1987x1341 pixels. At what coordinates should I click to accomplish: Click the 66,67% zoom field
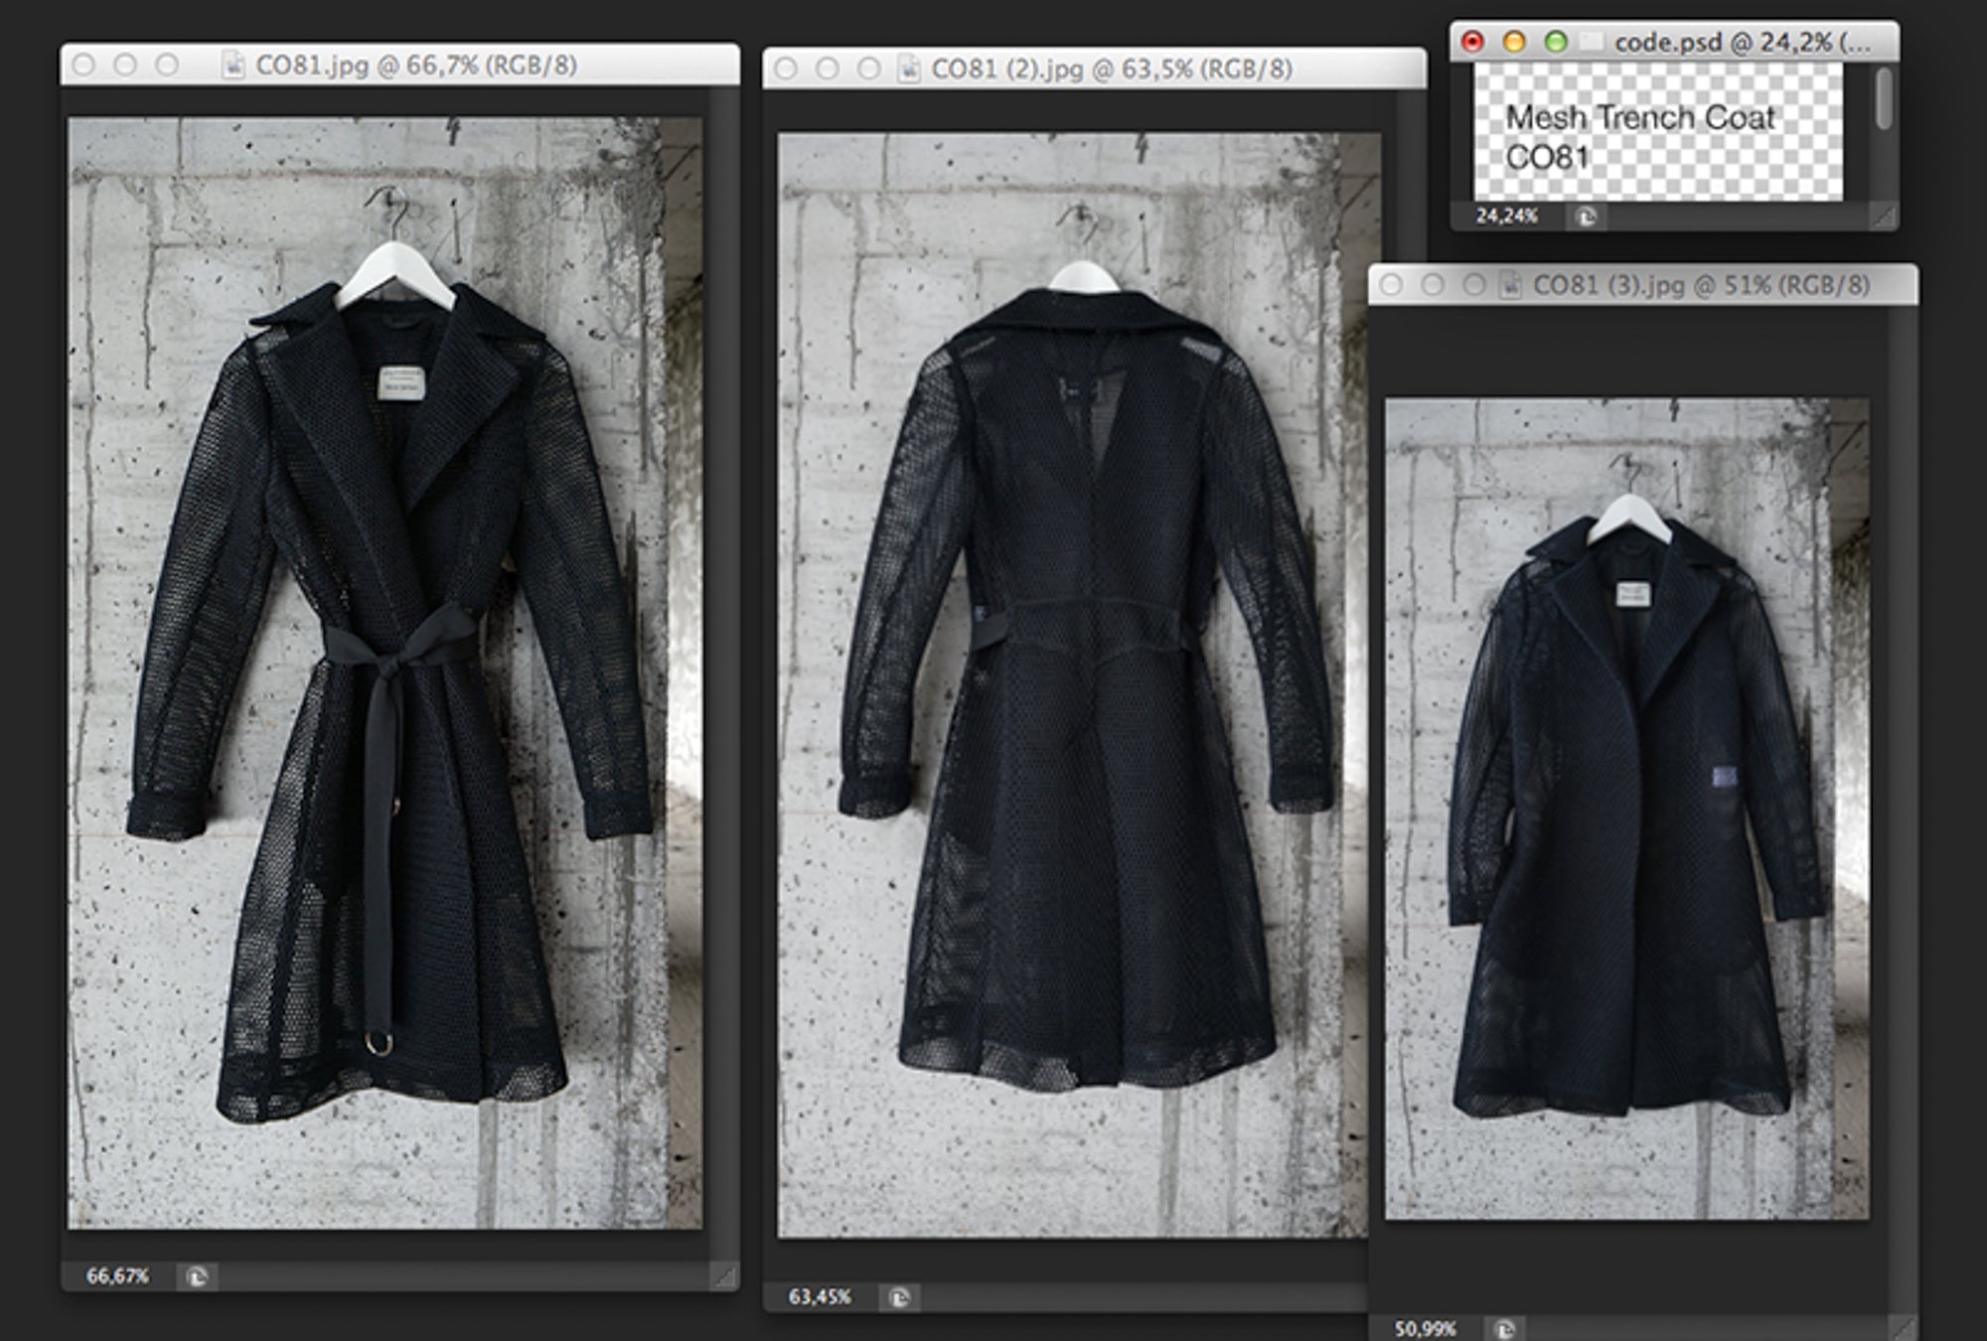(x=117, y=1276)
